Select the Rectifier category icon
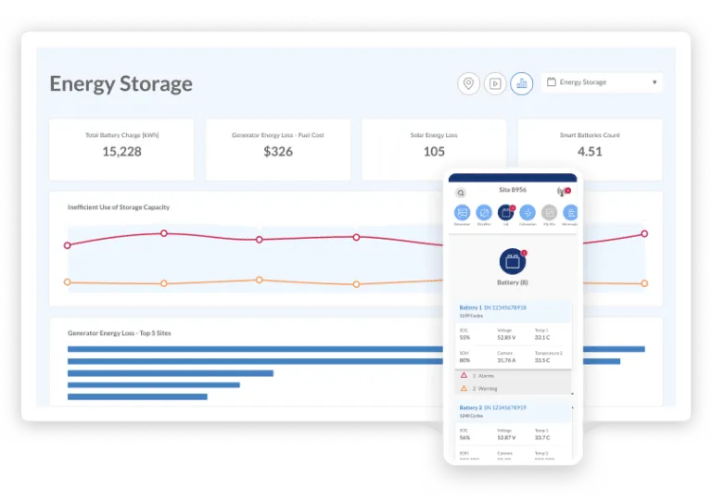 (x=484, y=212)
